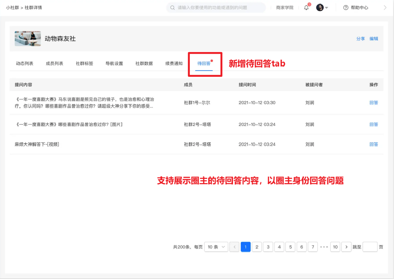Click the 分享 link
Screen dimensions: 394x279
(361, 39)
